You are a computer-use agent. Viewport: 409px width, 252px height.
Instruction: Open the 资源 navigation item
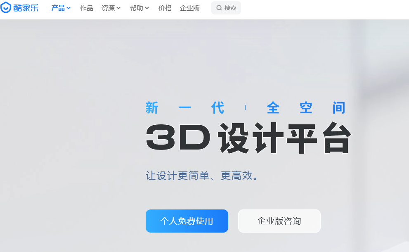coord(108,8)
